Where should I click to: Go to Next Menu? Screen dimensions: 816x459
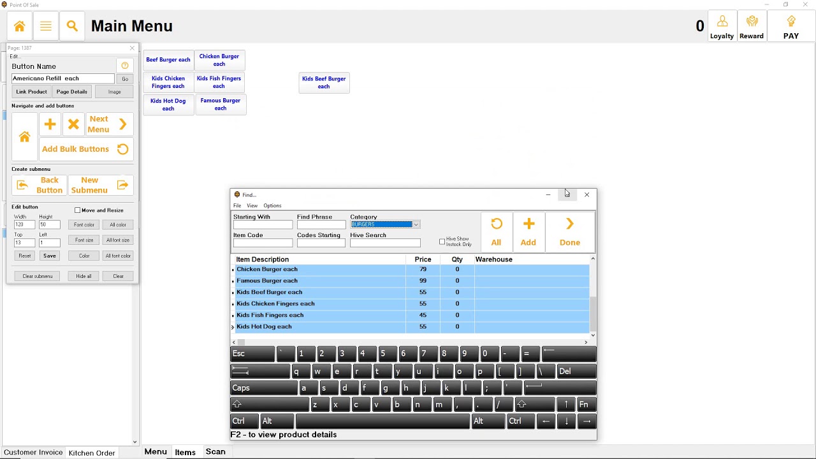(x=109, y=124)
